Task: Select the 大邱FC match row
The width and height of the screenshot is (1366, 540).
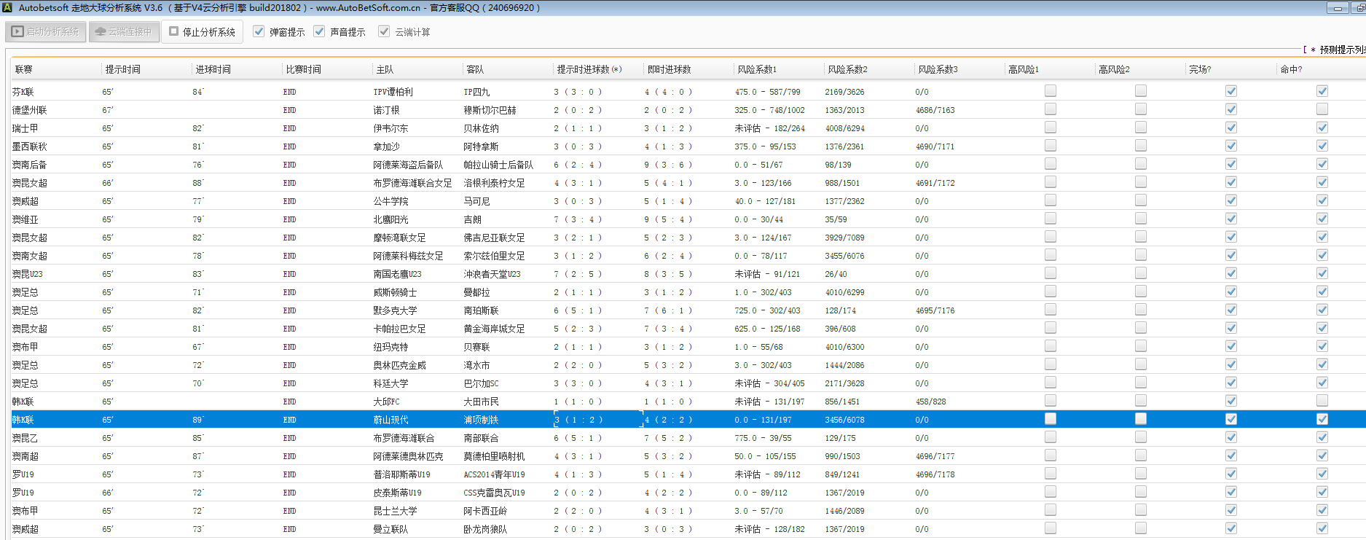Action: click(386, 402)
